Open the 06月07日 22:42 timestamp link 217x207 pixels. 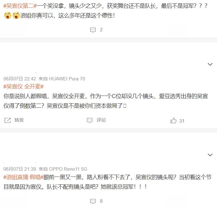coord(20,79)
